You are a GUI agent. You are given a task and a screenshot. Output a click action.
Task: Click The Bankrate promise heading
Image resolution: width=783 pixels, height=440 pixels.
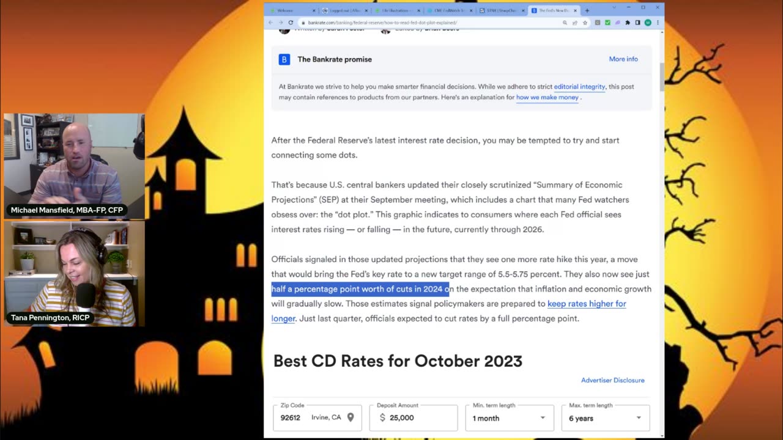[x=335, y=59]
